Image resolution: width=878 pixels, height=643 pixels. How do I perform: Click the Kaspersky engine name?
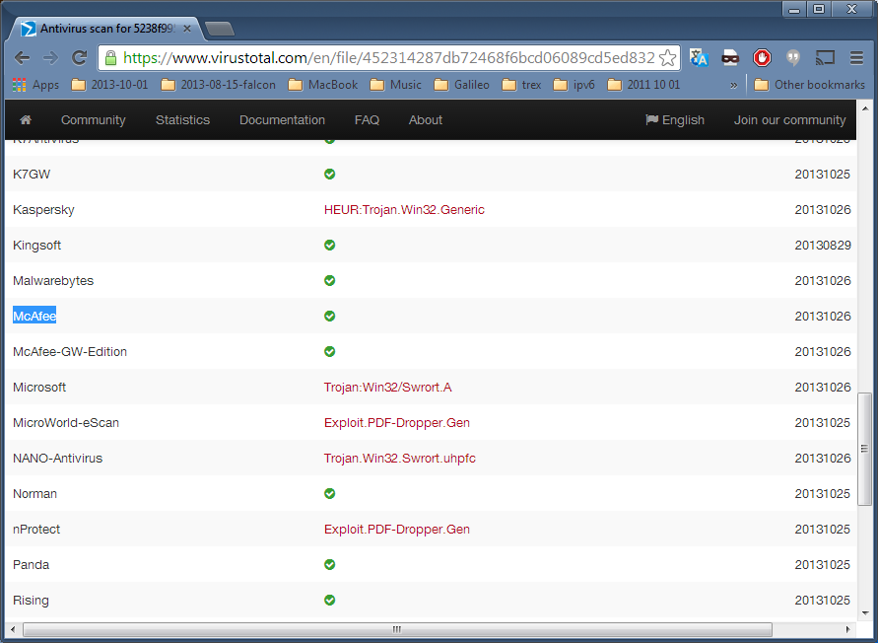(x=43, y=210)
